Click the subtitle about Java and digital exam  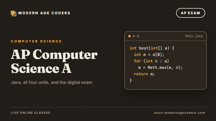52,83
